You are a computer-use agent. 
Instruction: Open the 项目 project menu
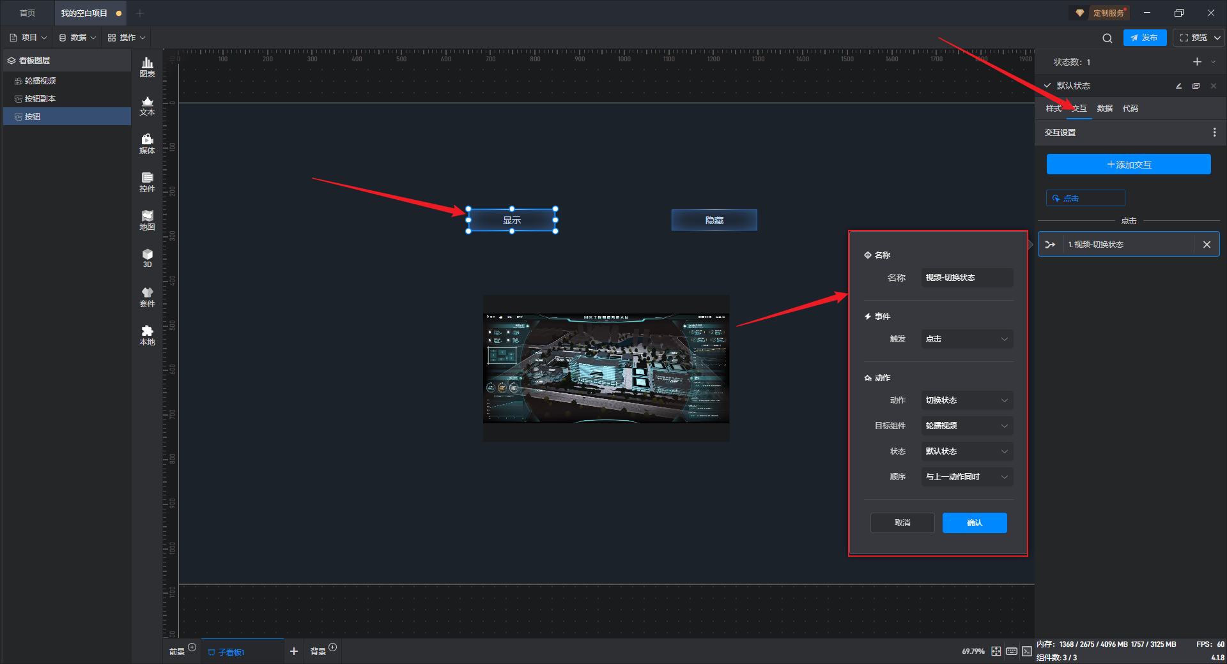coord(28,38)
